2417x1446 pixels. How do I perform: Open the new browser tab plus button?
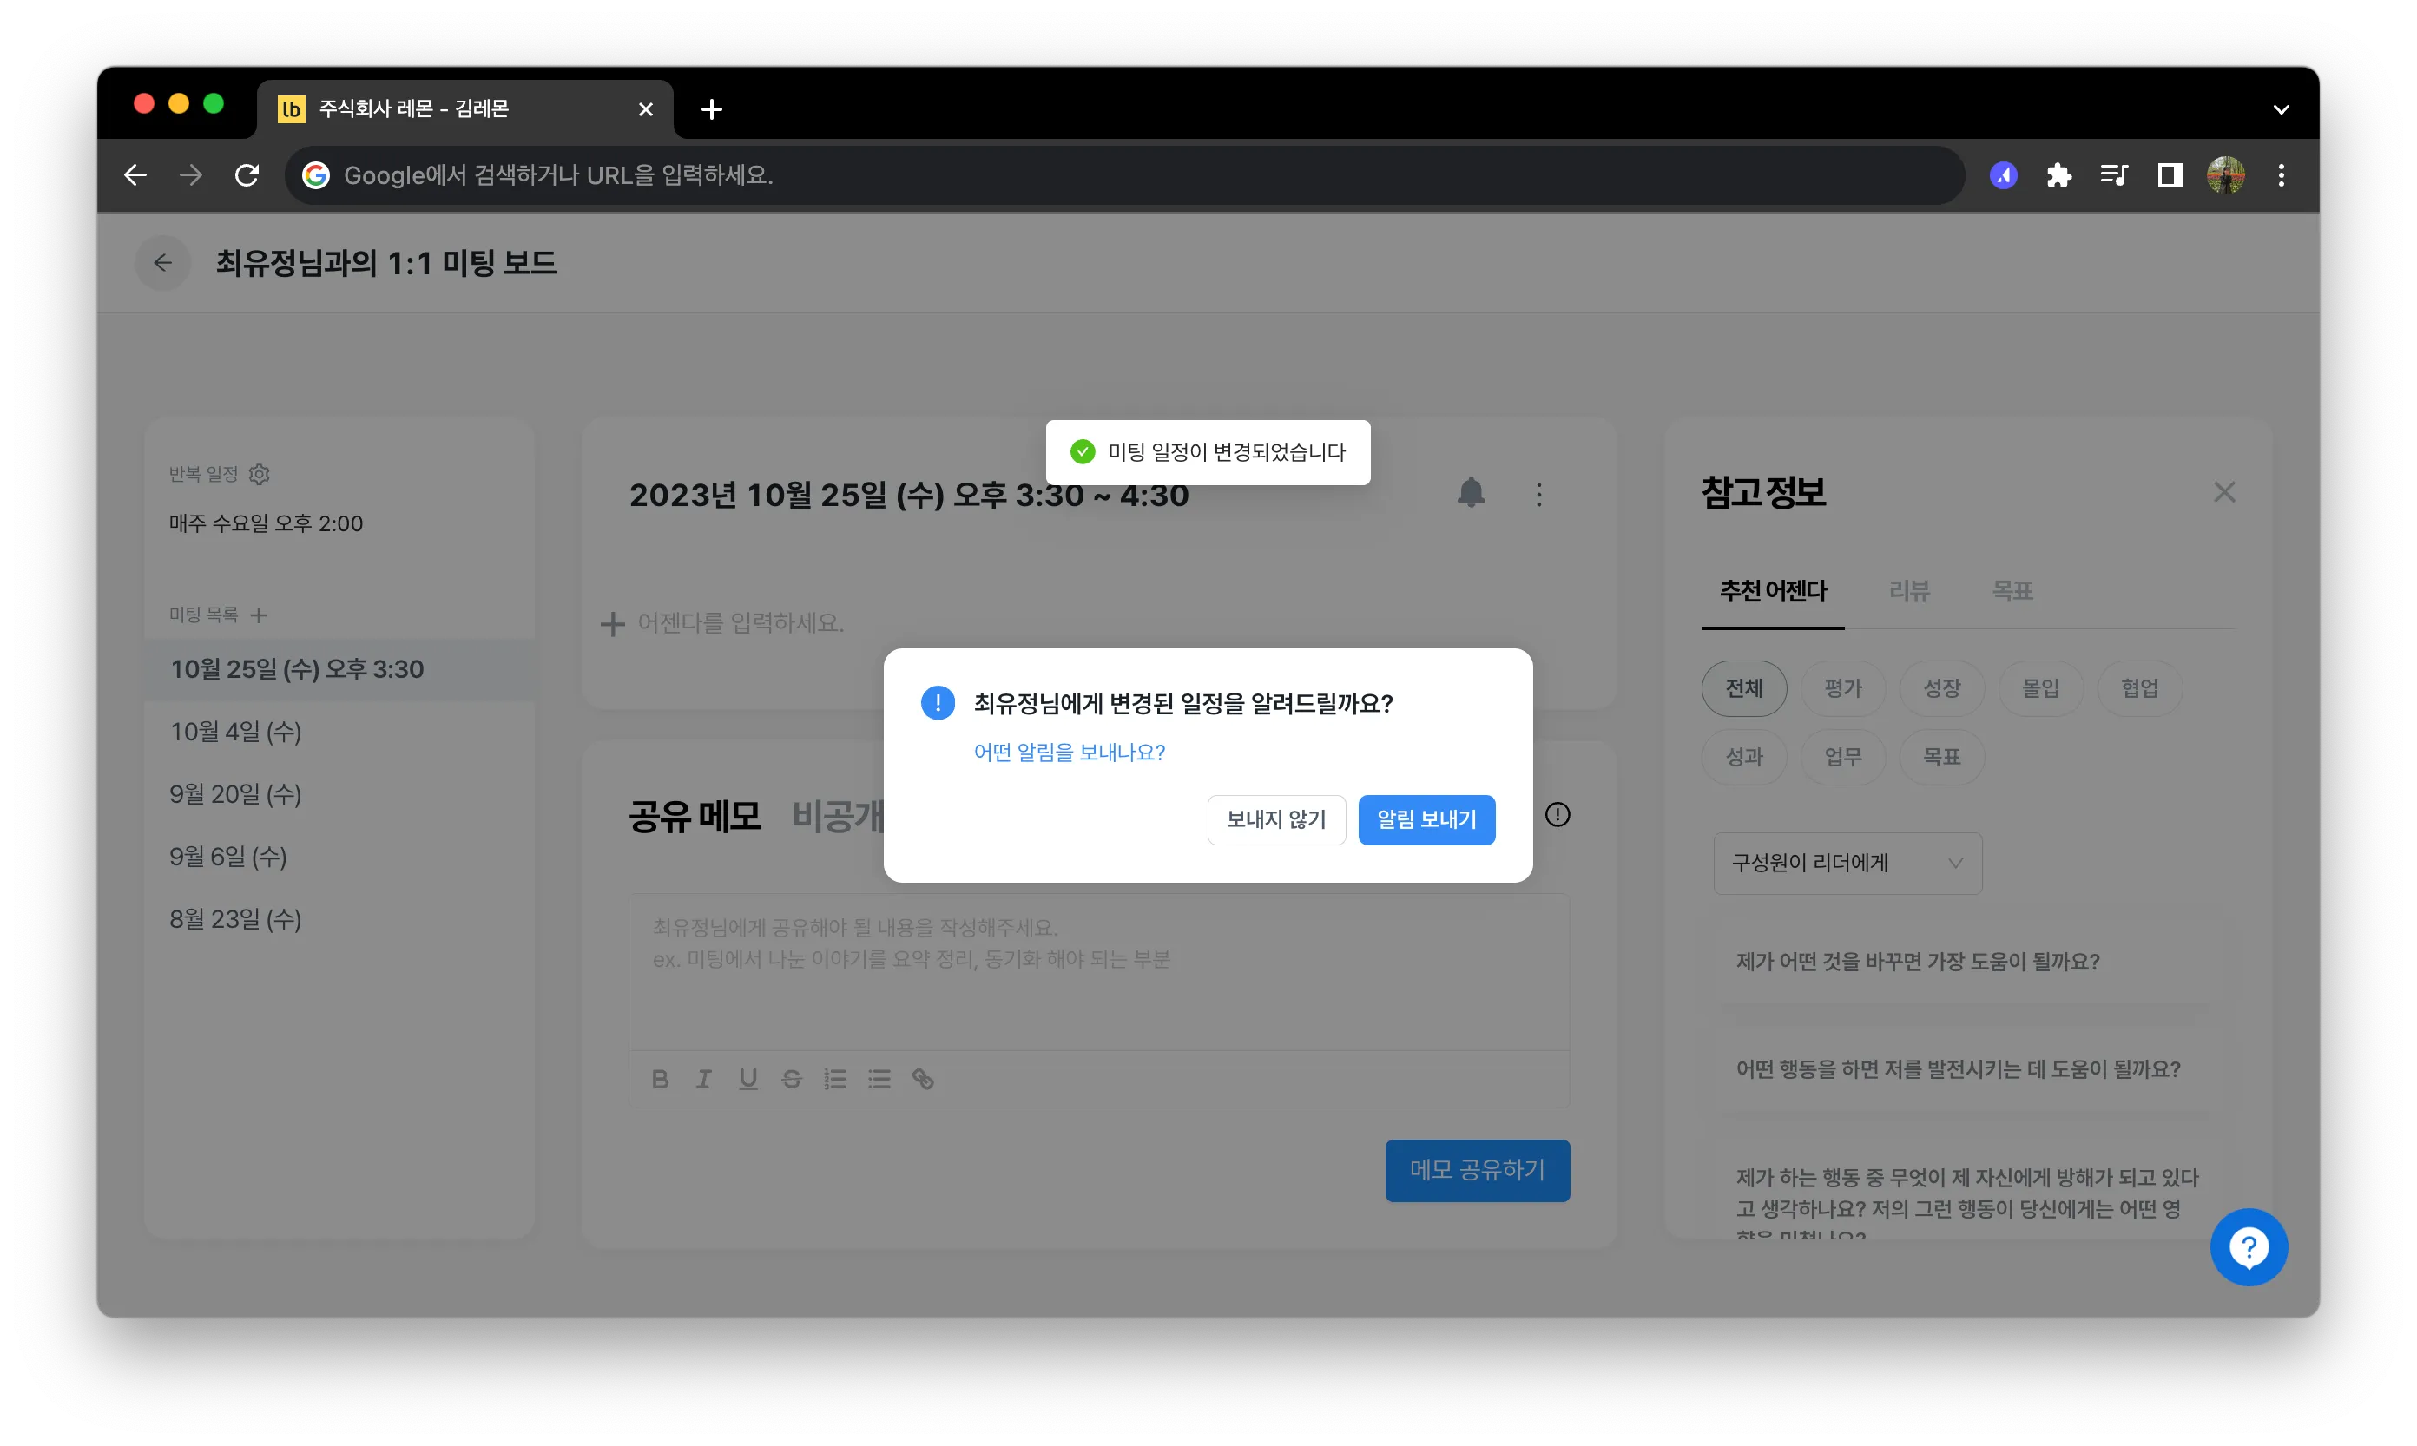click(711, 109)
